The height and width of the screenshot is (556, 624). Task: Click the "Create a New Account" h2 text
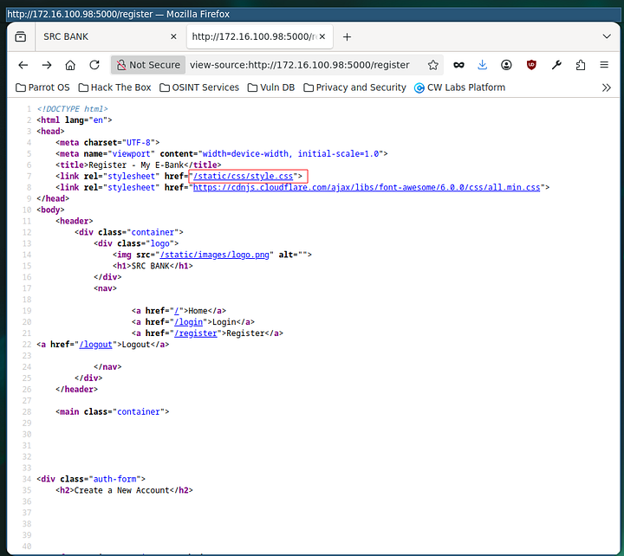point(122,490)
